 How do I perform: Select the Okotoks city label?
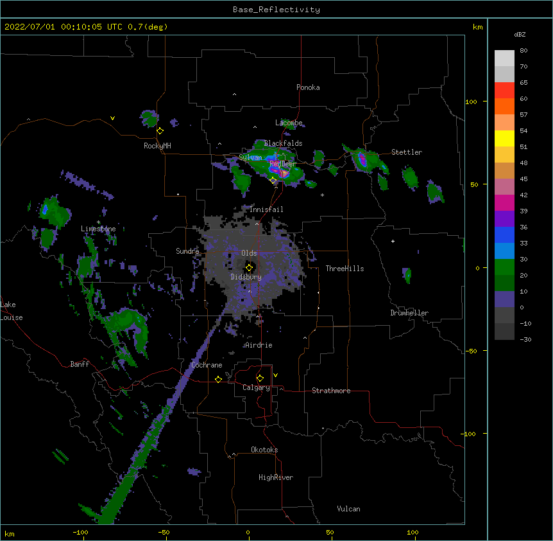[x=264, y=450]
